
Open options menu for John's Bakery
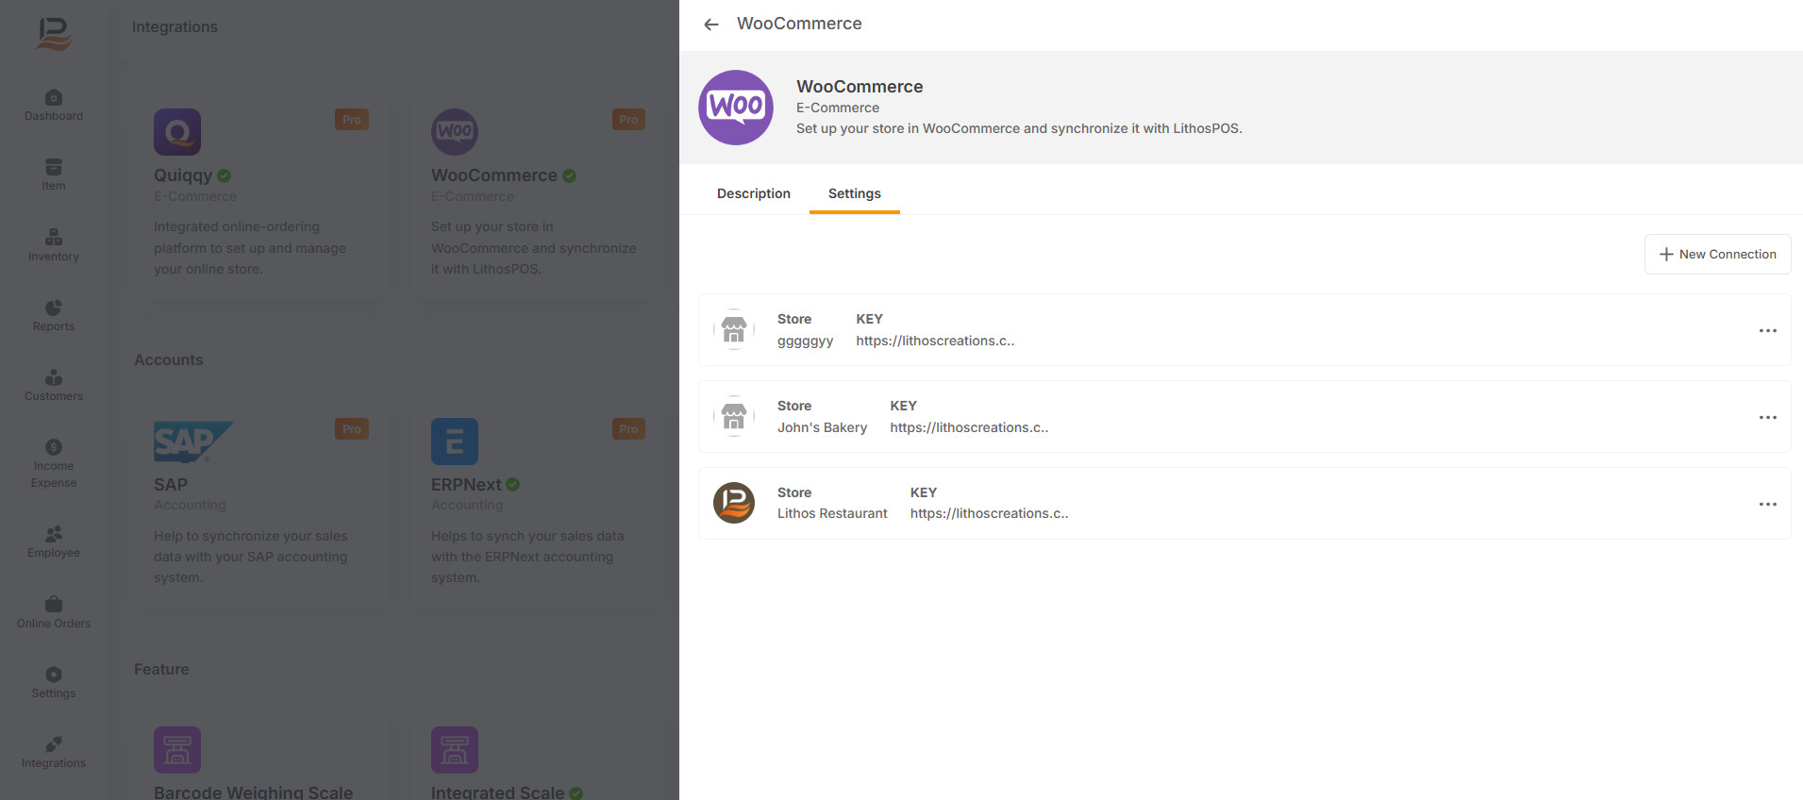[x=1767, y=418]
